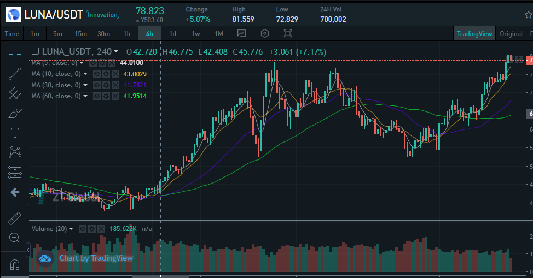Click the 24H Vol 700,002 value

click(333, 19)
